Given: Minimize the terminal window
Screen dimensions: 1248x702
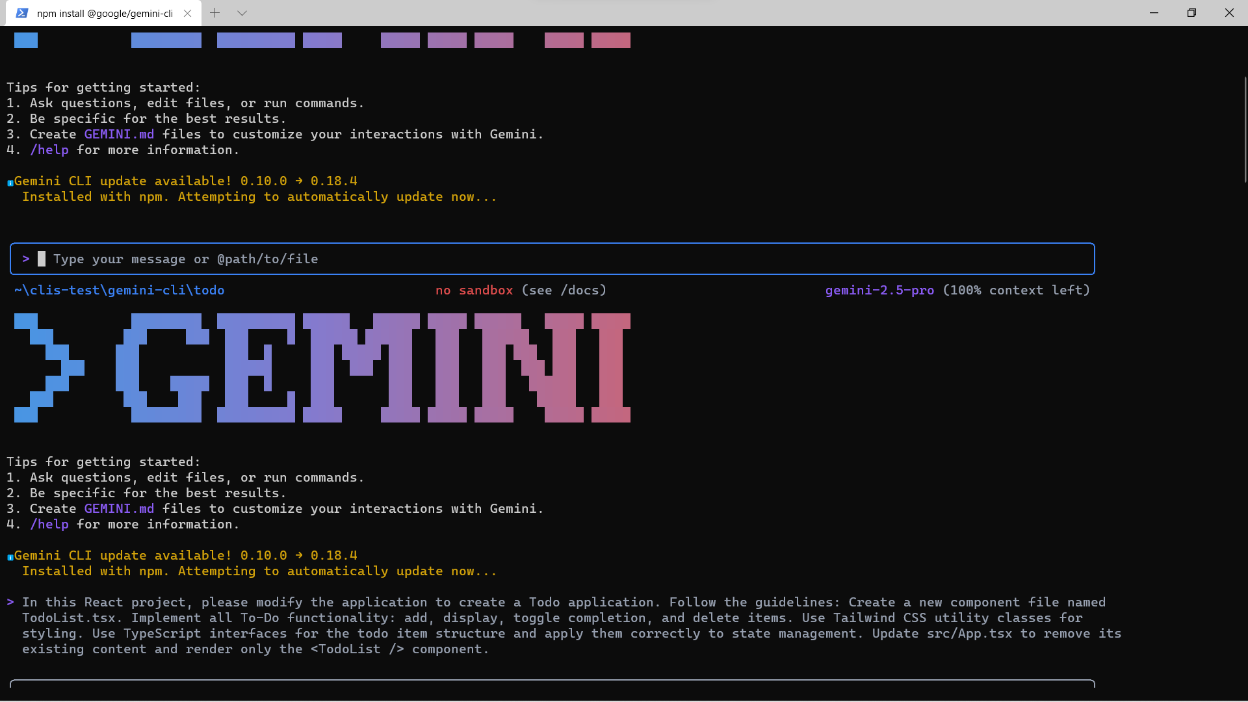Looking at the screenshot, I should point(1154,13).
